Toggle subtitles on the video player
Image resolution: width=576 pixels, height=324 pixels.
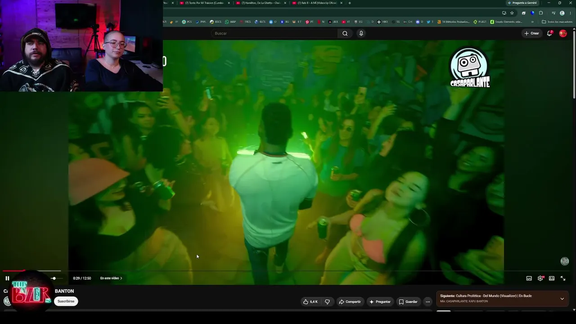coord(529,278)
